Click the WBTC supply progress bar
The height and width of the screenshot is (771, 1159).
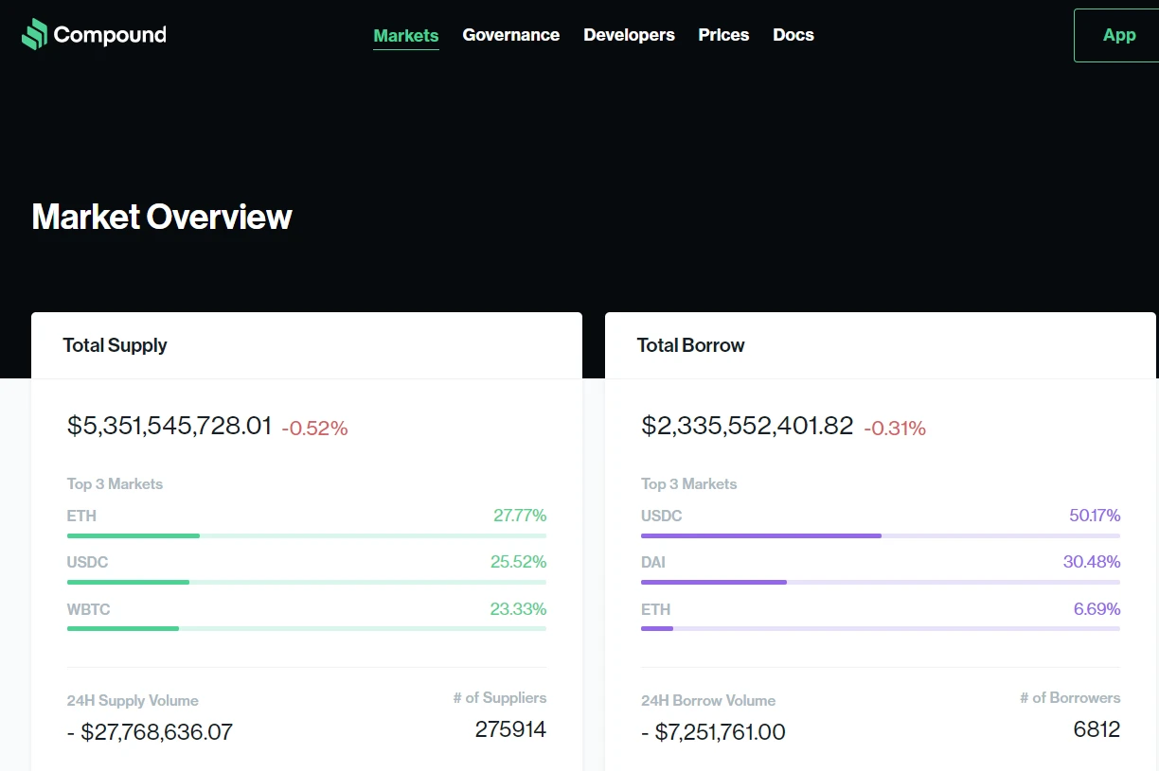coord(307,628)
